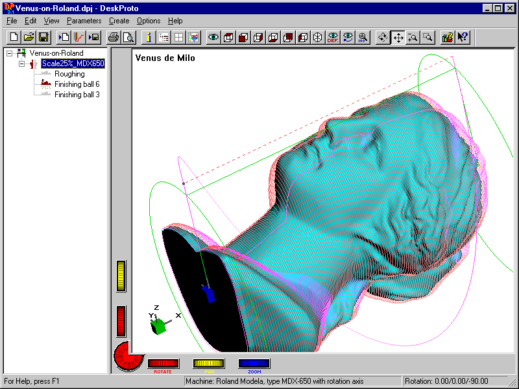
Task: Click the default view DEF. eye icon
Action: [333, 37]
